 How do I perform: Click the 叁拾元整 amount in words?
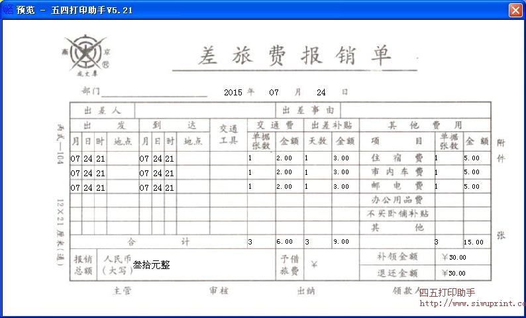(151, 265)
